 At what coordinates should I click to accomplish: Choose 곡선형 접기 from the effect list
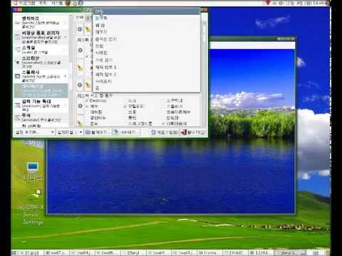pyautogui.click(x=147, y=39)
